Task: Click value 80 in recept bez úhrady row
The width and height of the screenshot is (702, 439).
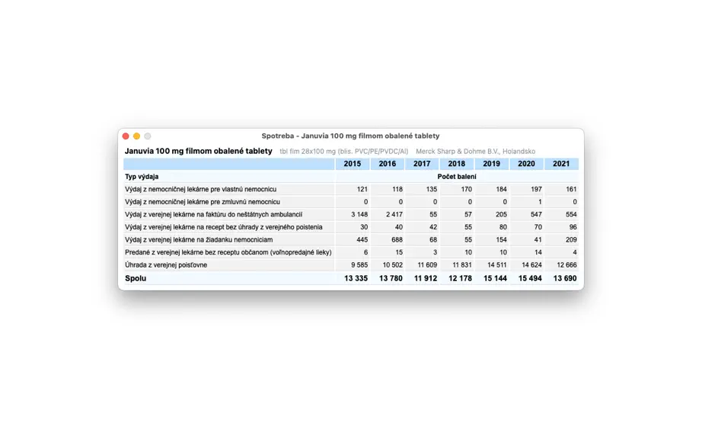Action: click(503, 226)
